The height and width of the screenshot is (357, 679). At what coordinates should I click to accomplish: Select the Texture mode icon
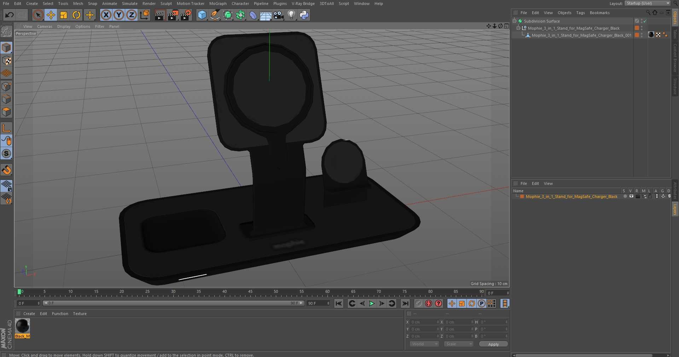[x=6, y=61]
